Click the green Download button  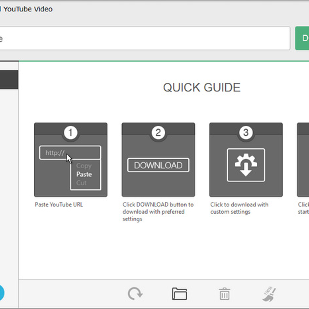(x=302, y=38)
